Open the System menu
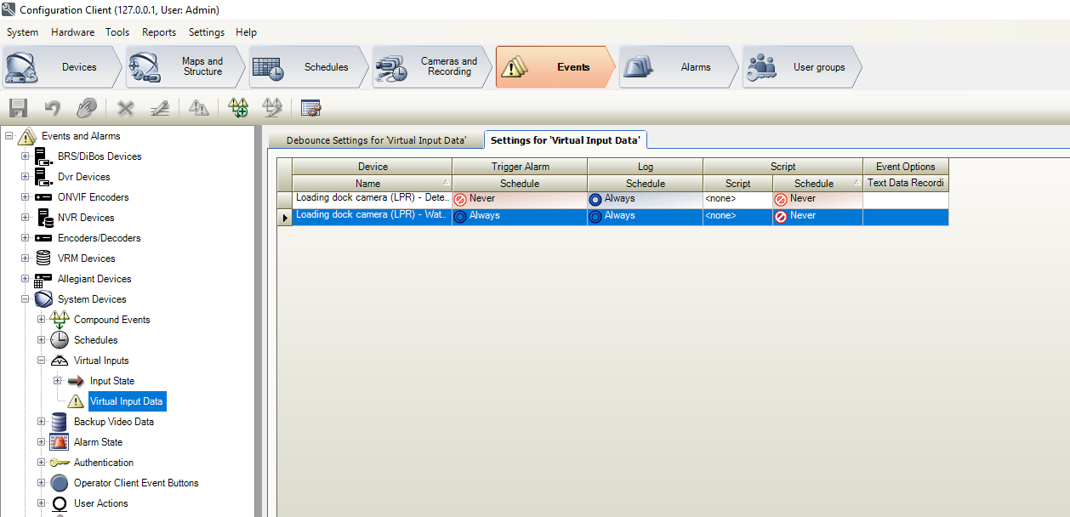The height and width of the screenshot is (517, 1070). (23, 32)
